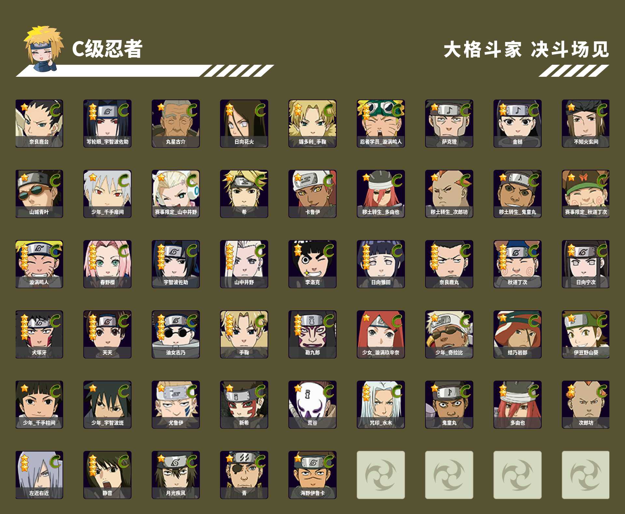Image resolution: width=625 pixels, height=514 pixels.
Task: Pick the 少女_漩涡玖辛奈 ninja card
Action: [381, 334]
